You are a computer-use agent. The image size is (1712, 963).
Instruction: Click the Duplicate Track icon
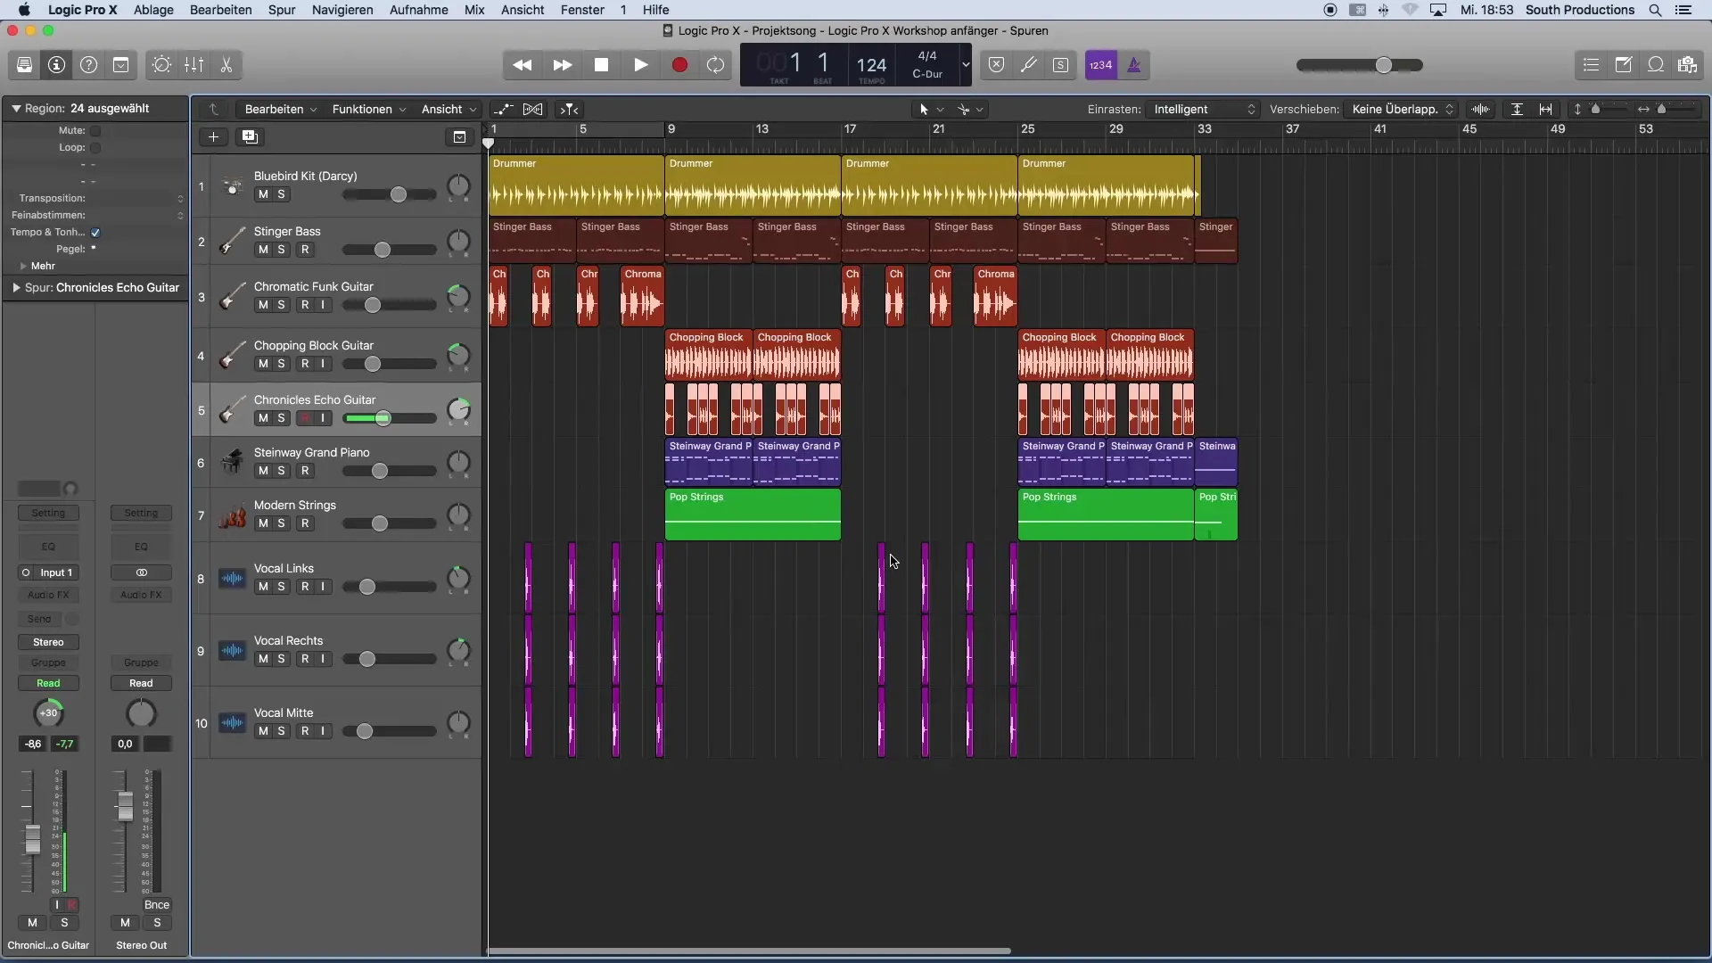pos(250,136)
